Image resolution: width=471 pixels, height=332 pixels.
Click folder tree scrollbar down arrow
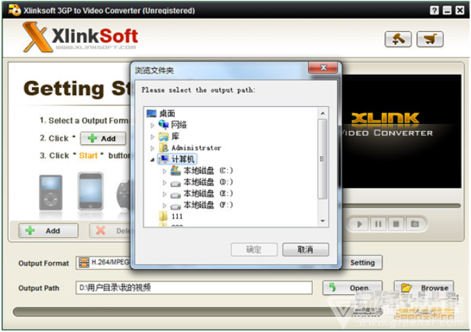323,221
